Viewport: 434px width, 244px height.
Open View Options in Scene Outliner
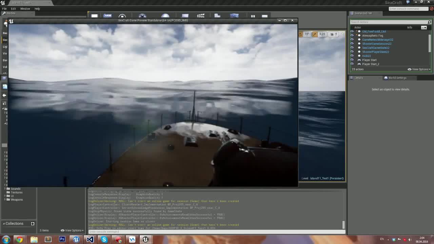419,69
